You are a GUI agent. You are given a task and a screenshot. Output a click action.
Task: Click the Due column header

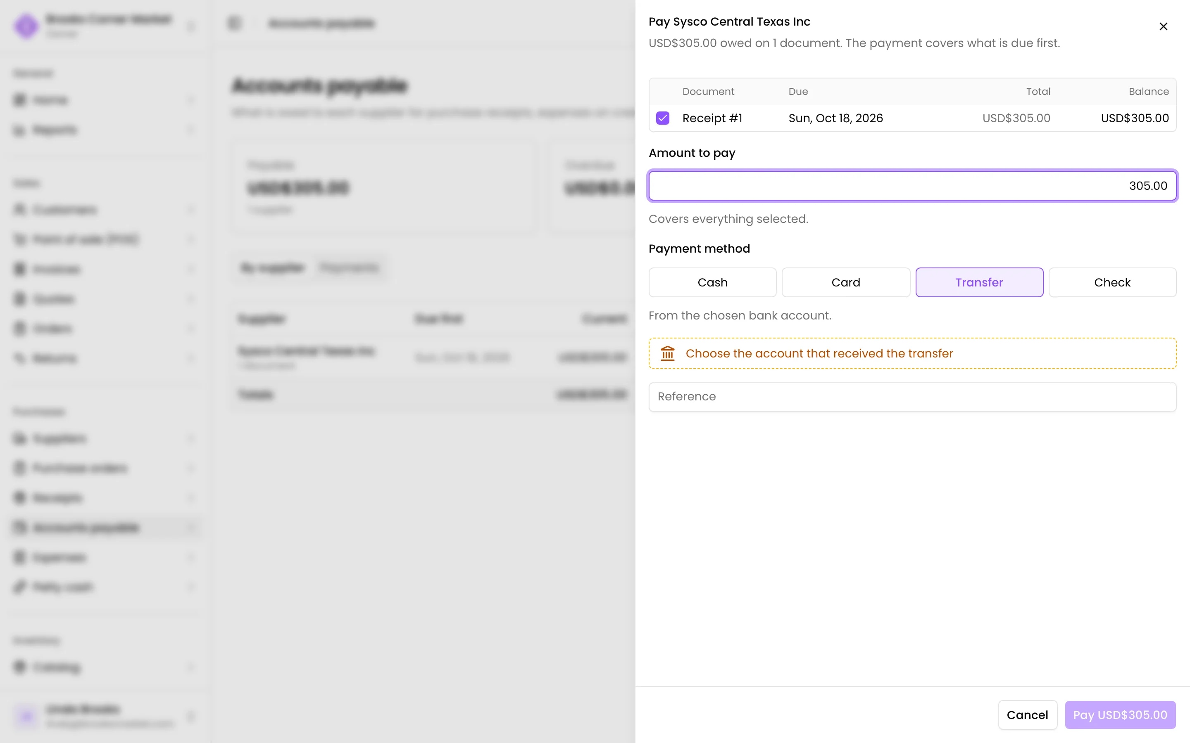pyautogui.click(x=798, y=91)
